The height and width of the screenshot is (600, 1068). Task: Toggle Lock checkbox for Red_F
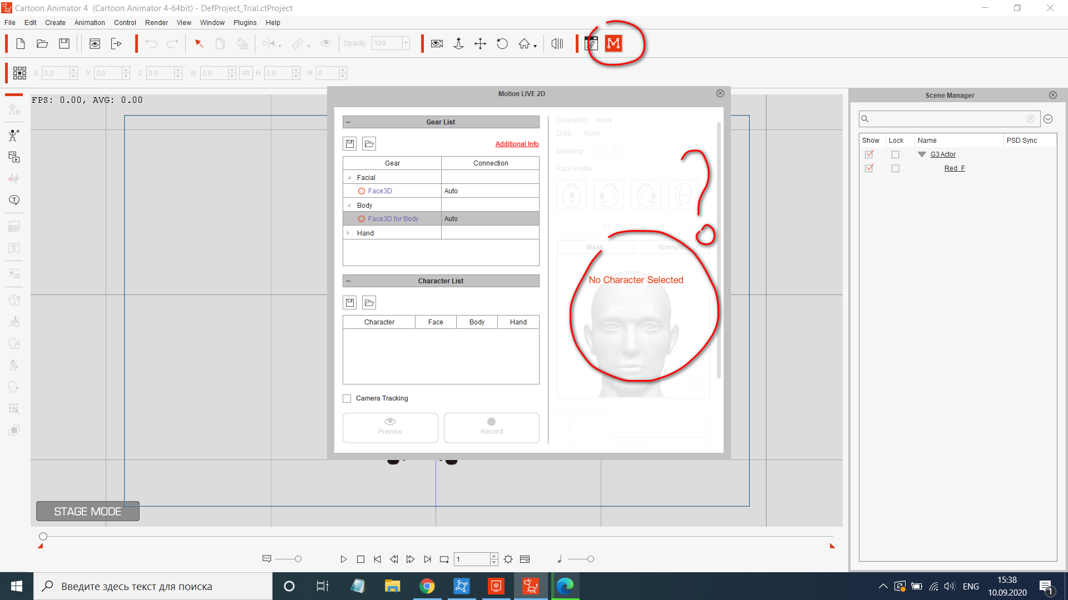[895, 168]
